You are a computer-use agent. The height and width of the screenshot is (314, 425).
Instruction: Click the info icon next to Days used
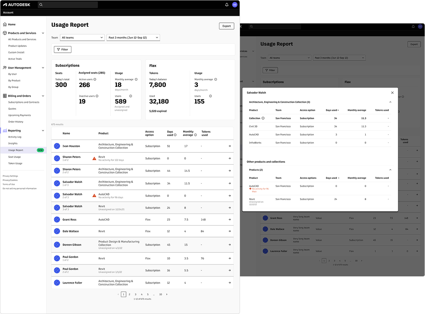pyautogui.click(x=175, y=135)
